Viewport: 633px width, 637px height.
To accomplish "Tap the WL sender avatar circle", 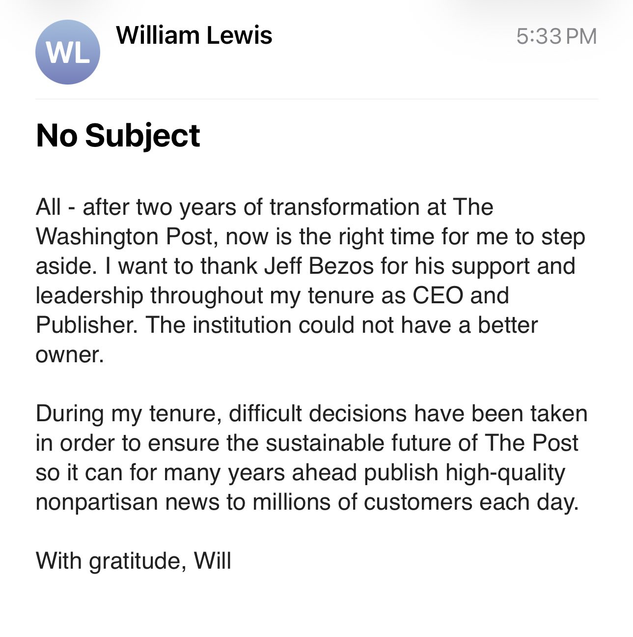I will tap(68, 52).
